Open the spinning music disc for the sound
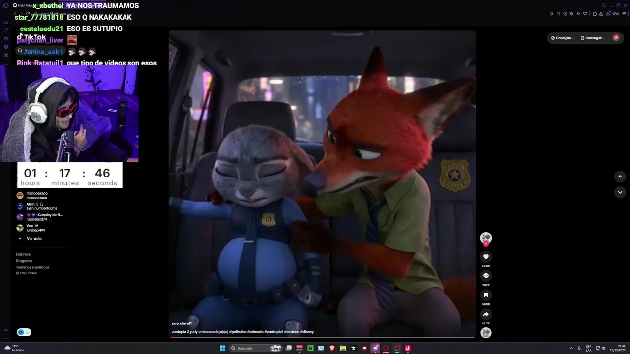This screenshot has width=630, height=354. (486, 333)
